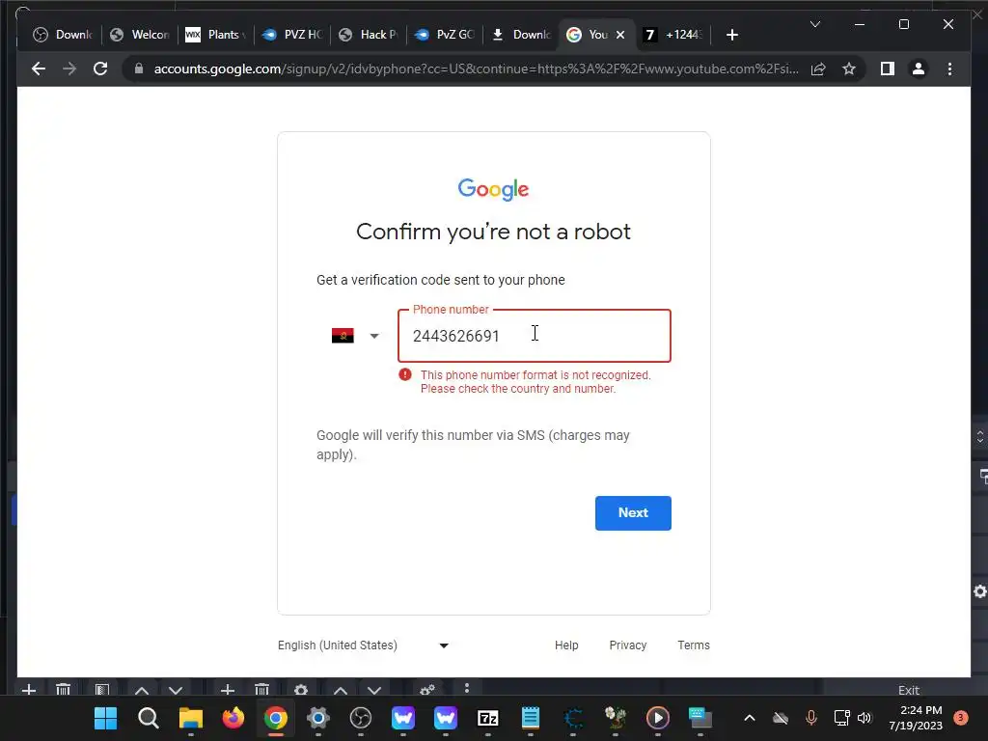This screenshot has height=741, width=988.
Task: Switch to the PVZ HC tab
Action: pos(291,35)
